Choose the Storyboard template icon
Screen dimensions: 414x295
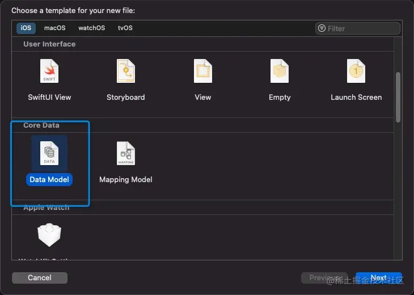125,71
